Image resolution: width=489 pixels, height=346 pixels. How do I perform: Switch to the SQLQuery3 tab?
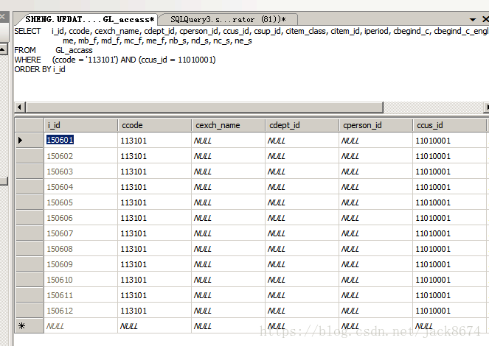coord(227,18)
